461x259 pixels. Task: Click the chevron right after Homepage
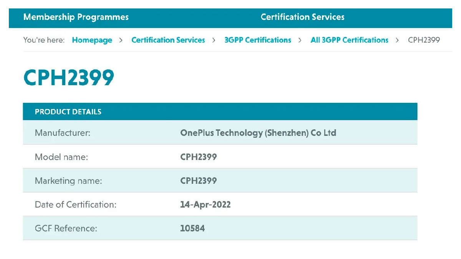(121, 40)
